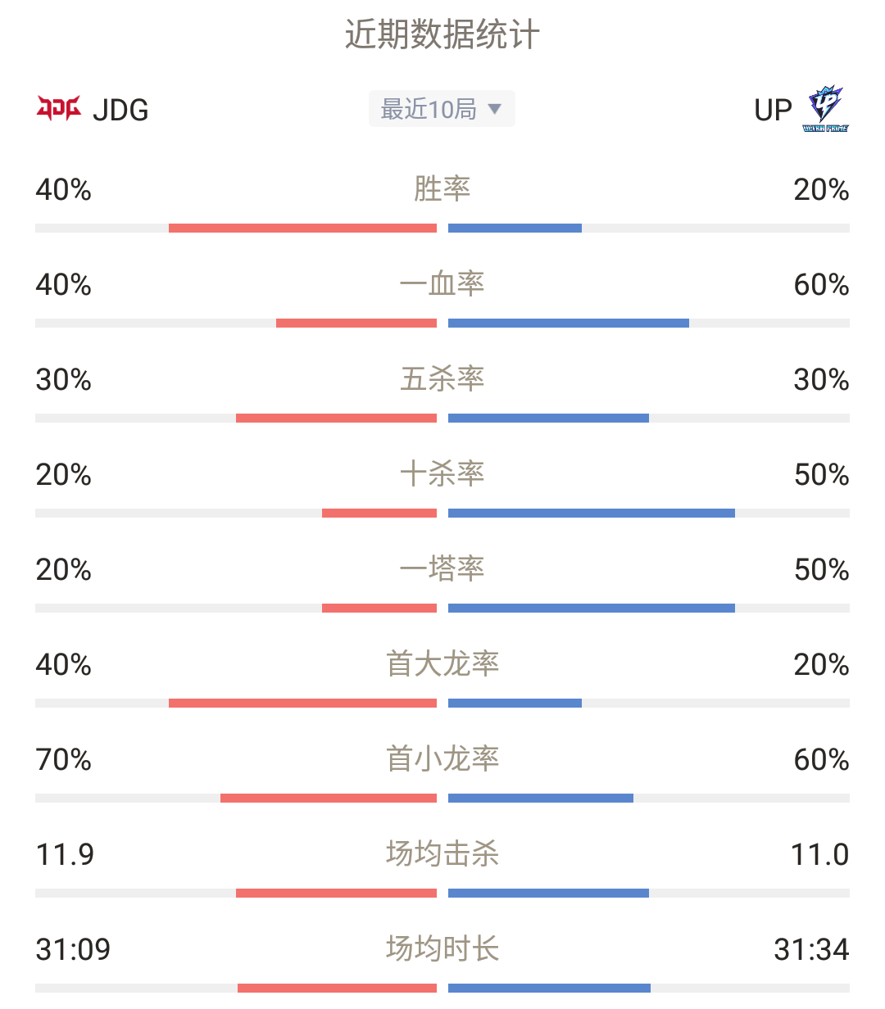Screen dimensions: 885x1009
Task: Select the UP team name
Action: click(x=773, y=110)
